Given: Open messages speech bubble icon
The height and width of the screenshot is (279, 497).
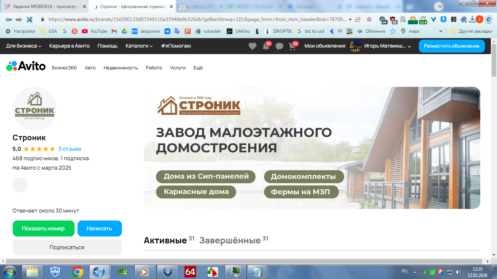Looking at the screenshot, I should pos(279,46).
